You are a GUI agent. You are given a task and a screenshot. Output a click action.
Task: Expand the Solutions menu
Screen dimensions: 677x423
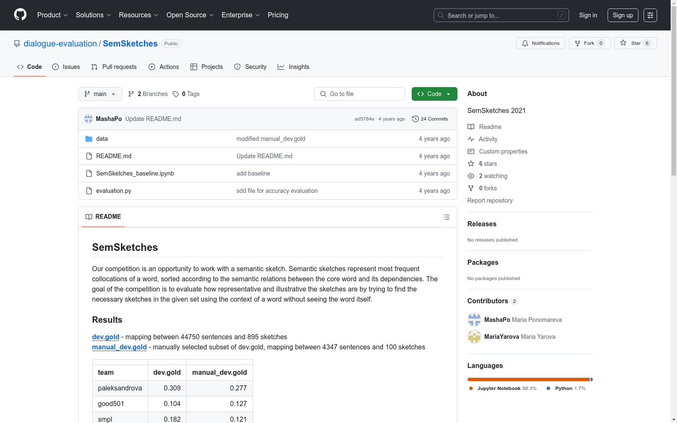click(94, 15)
